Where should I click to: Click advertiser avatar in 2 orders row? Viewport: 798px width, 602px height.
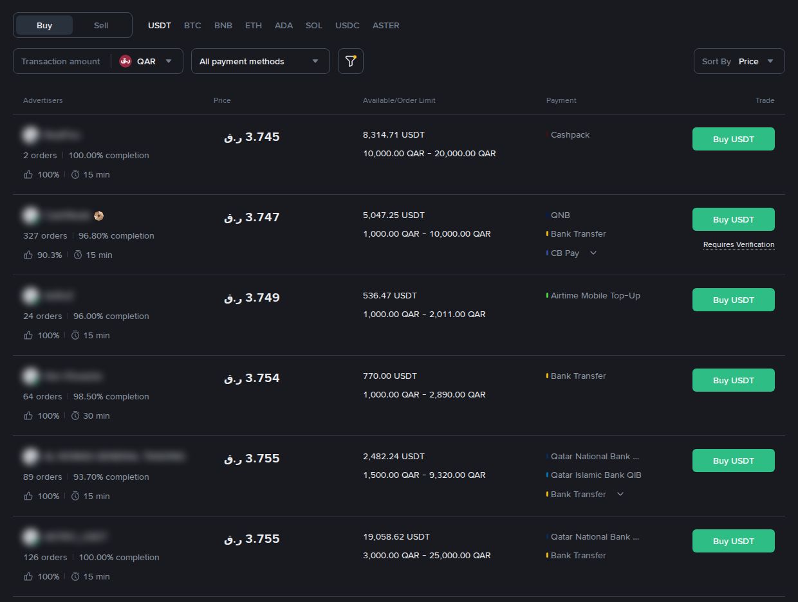click(30, 135)
